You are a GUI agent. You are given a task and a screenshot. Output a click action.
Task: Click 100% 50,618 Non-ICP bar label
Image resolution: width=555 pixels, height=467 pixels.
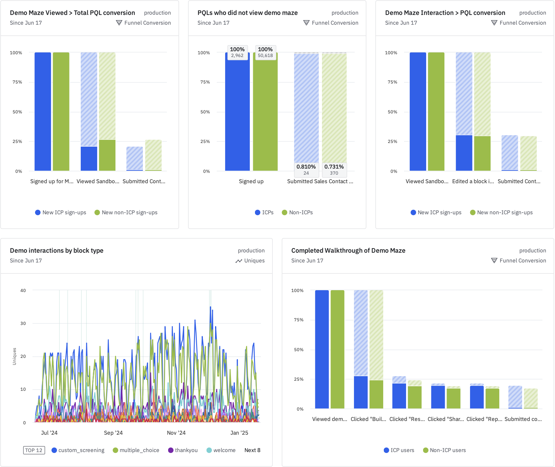pos(265,52)
